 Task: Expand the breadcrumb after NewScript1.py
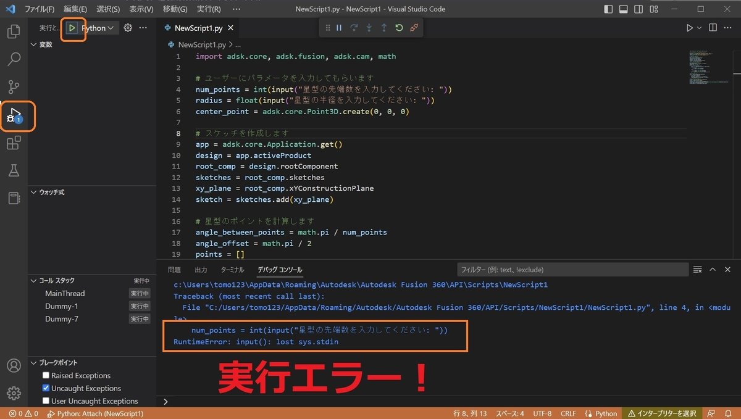(x=238, y=45)
